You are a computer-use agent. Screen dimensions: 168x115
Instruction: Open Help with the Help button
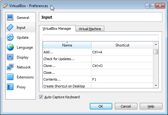[x=151, y=106]
